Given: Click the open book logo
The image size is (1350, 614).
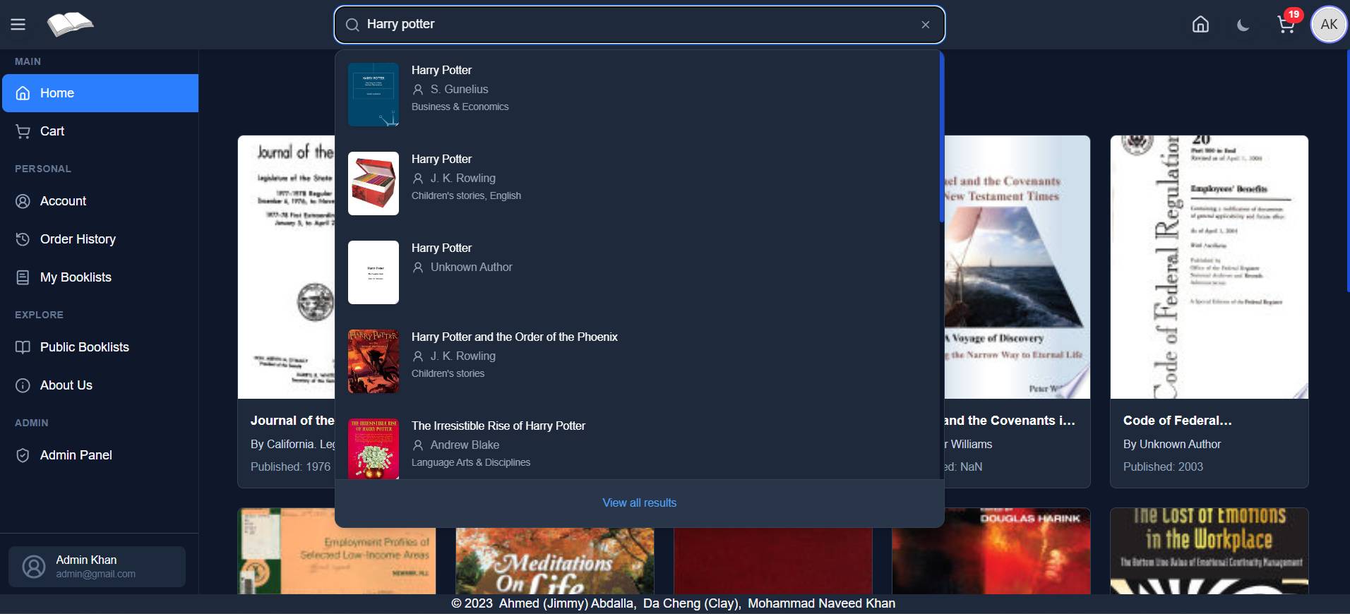Looking at the screenshot, I should click(70, 25).
